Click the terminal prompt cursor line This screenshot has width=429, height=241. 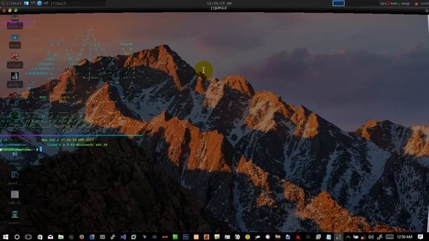click(21, 149)
